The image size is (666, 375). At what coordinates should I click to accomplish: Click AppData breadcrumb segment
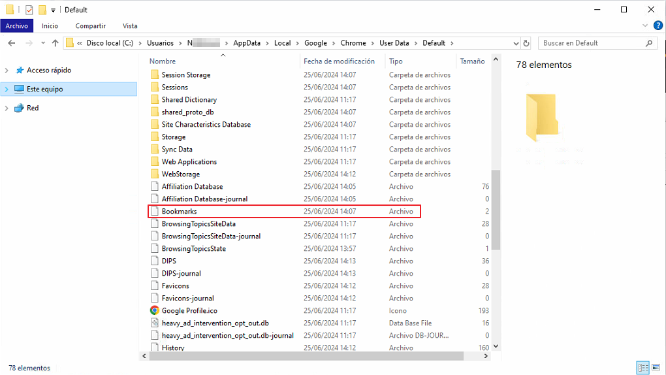click(x=247, y=43)
